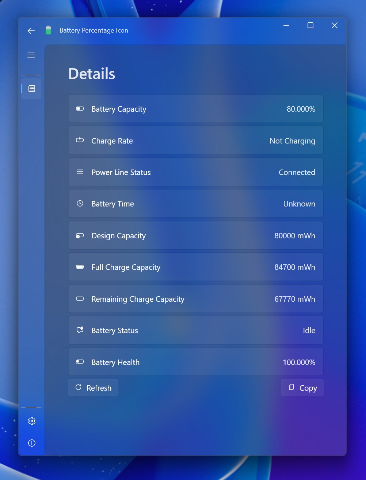Select the Connected status value
The image size is (366, 480).
tap(297, 172)
